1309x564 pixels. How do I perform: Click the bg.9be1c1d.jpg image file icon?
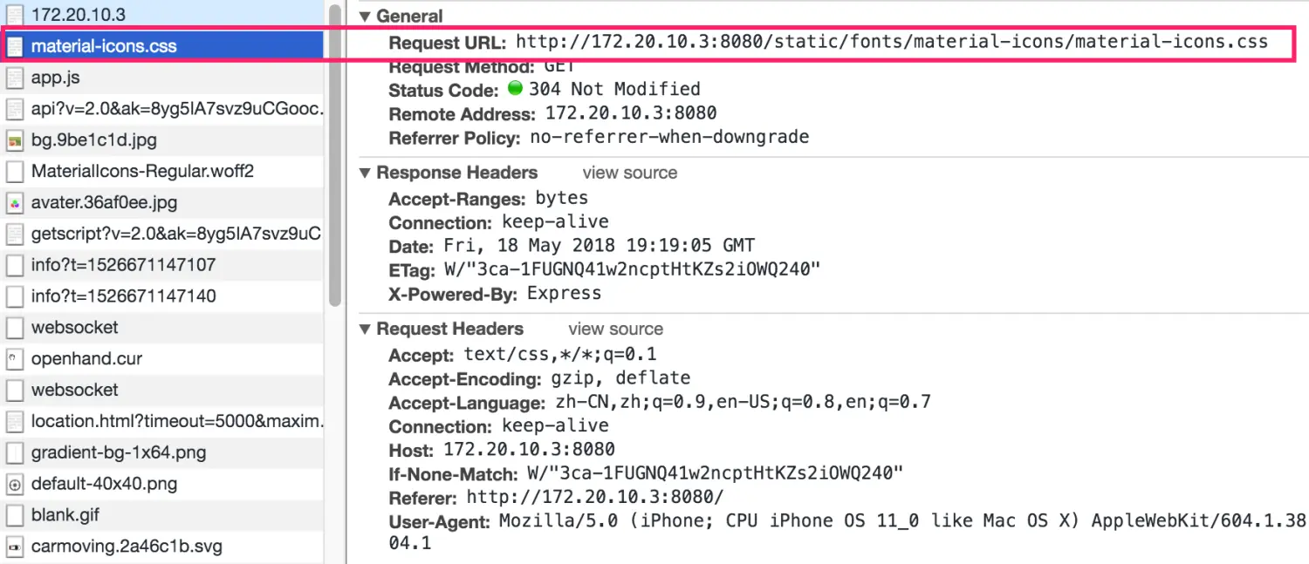(x=15, y=140)
